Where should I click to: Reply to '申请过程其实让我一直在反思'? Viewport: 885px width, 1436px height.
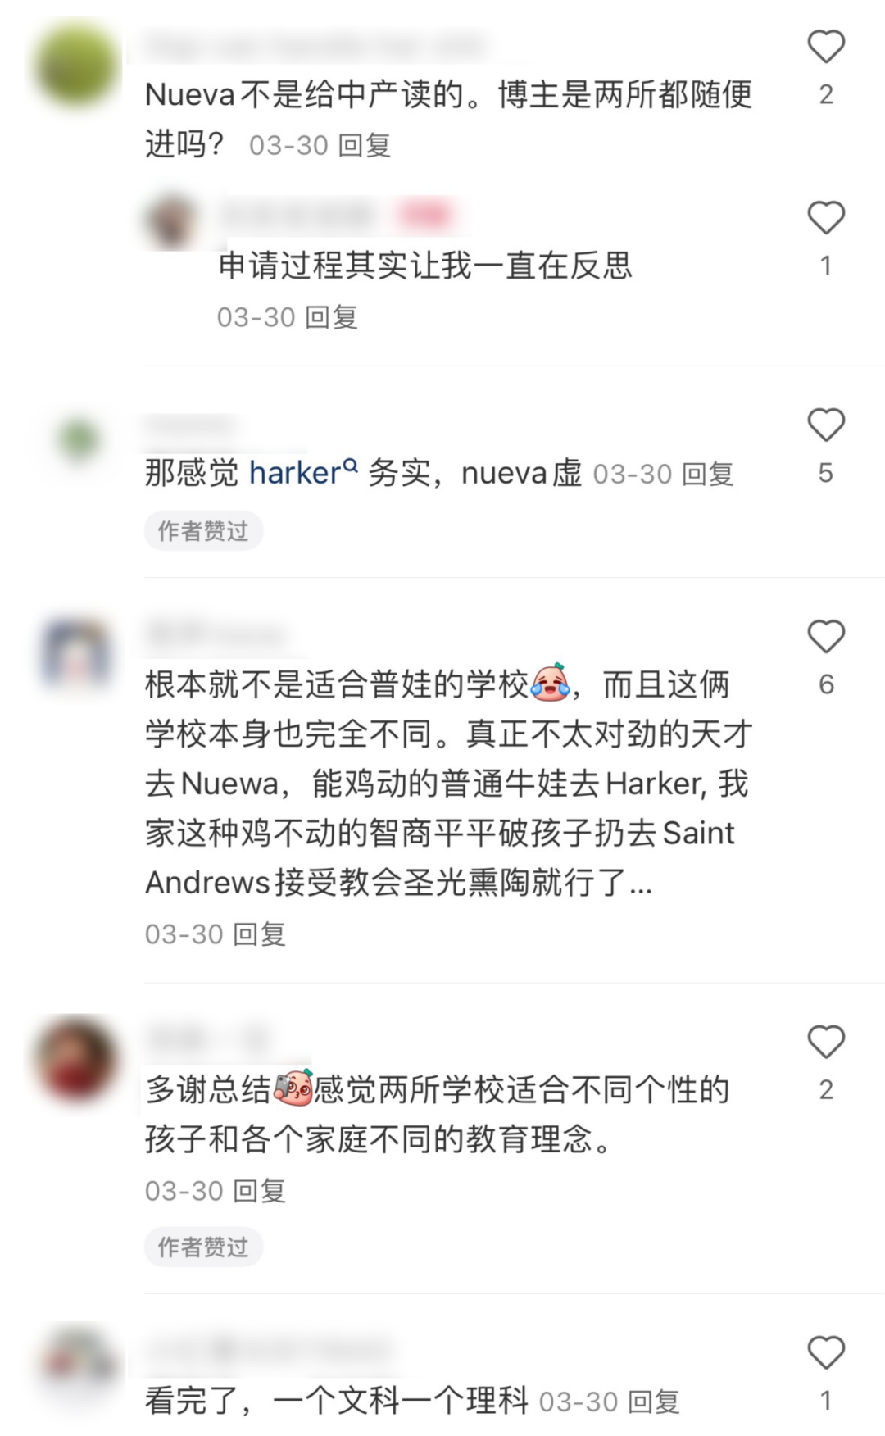332,317
